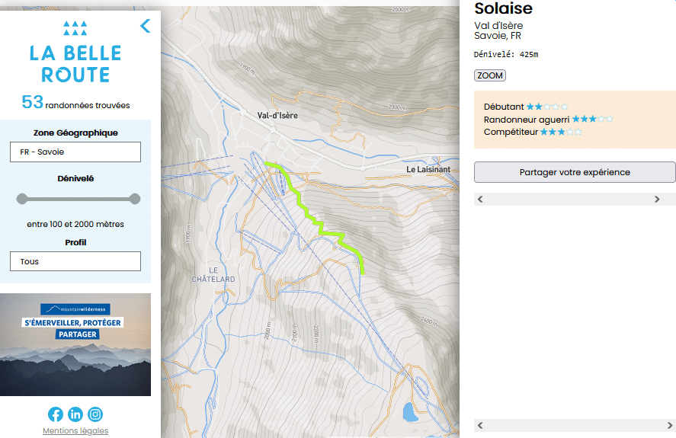
Task: Click the La Belle Route logo
Action: click(75, 52)
